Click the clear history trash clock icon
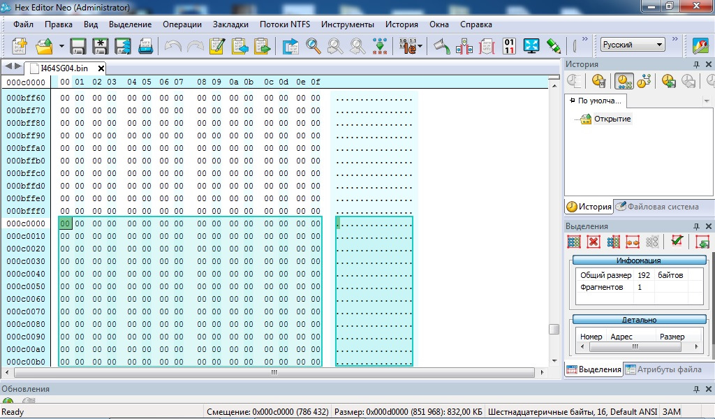The width and height of the screenshot is (715, 419). coord(599,82)
